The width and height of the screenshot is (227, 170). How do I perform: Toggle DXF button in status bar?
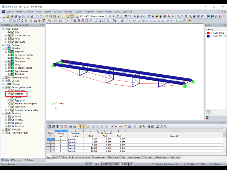click(x=131, y=164)
